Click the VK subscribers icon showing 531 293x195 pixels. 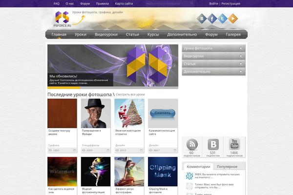pyautogui.click(x=213, y=144)
